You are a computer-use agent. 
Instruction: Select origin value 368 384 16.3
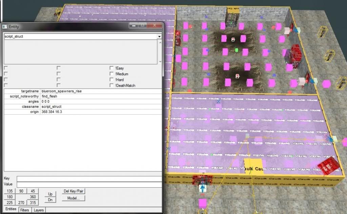coord(52,112)
